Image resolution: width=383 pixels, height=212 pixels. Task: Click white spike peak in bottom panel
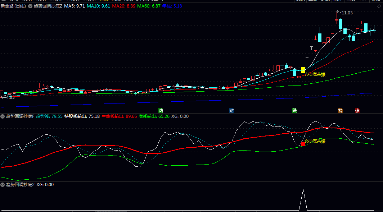tap(303, 190)
